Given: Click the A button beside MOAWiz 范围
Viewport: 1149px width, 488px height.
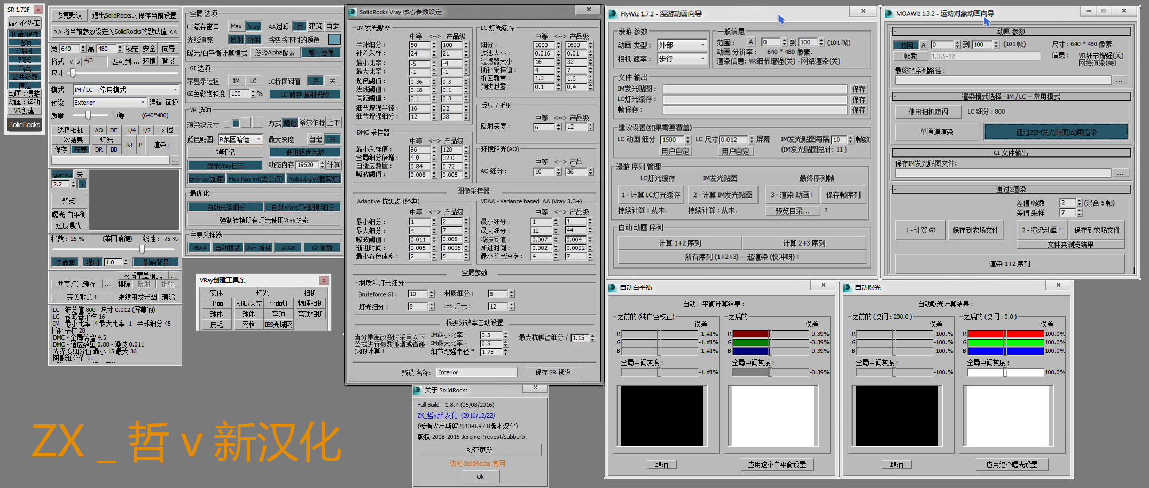Looking at the screenshot, I should click(924, 45).
